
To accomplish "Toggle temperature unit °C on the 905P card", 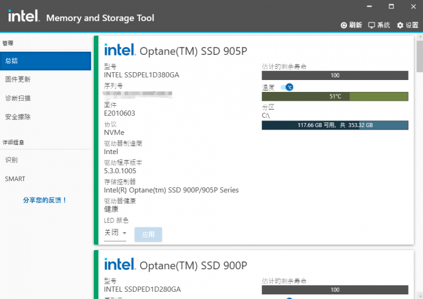I will click(287, 87).
